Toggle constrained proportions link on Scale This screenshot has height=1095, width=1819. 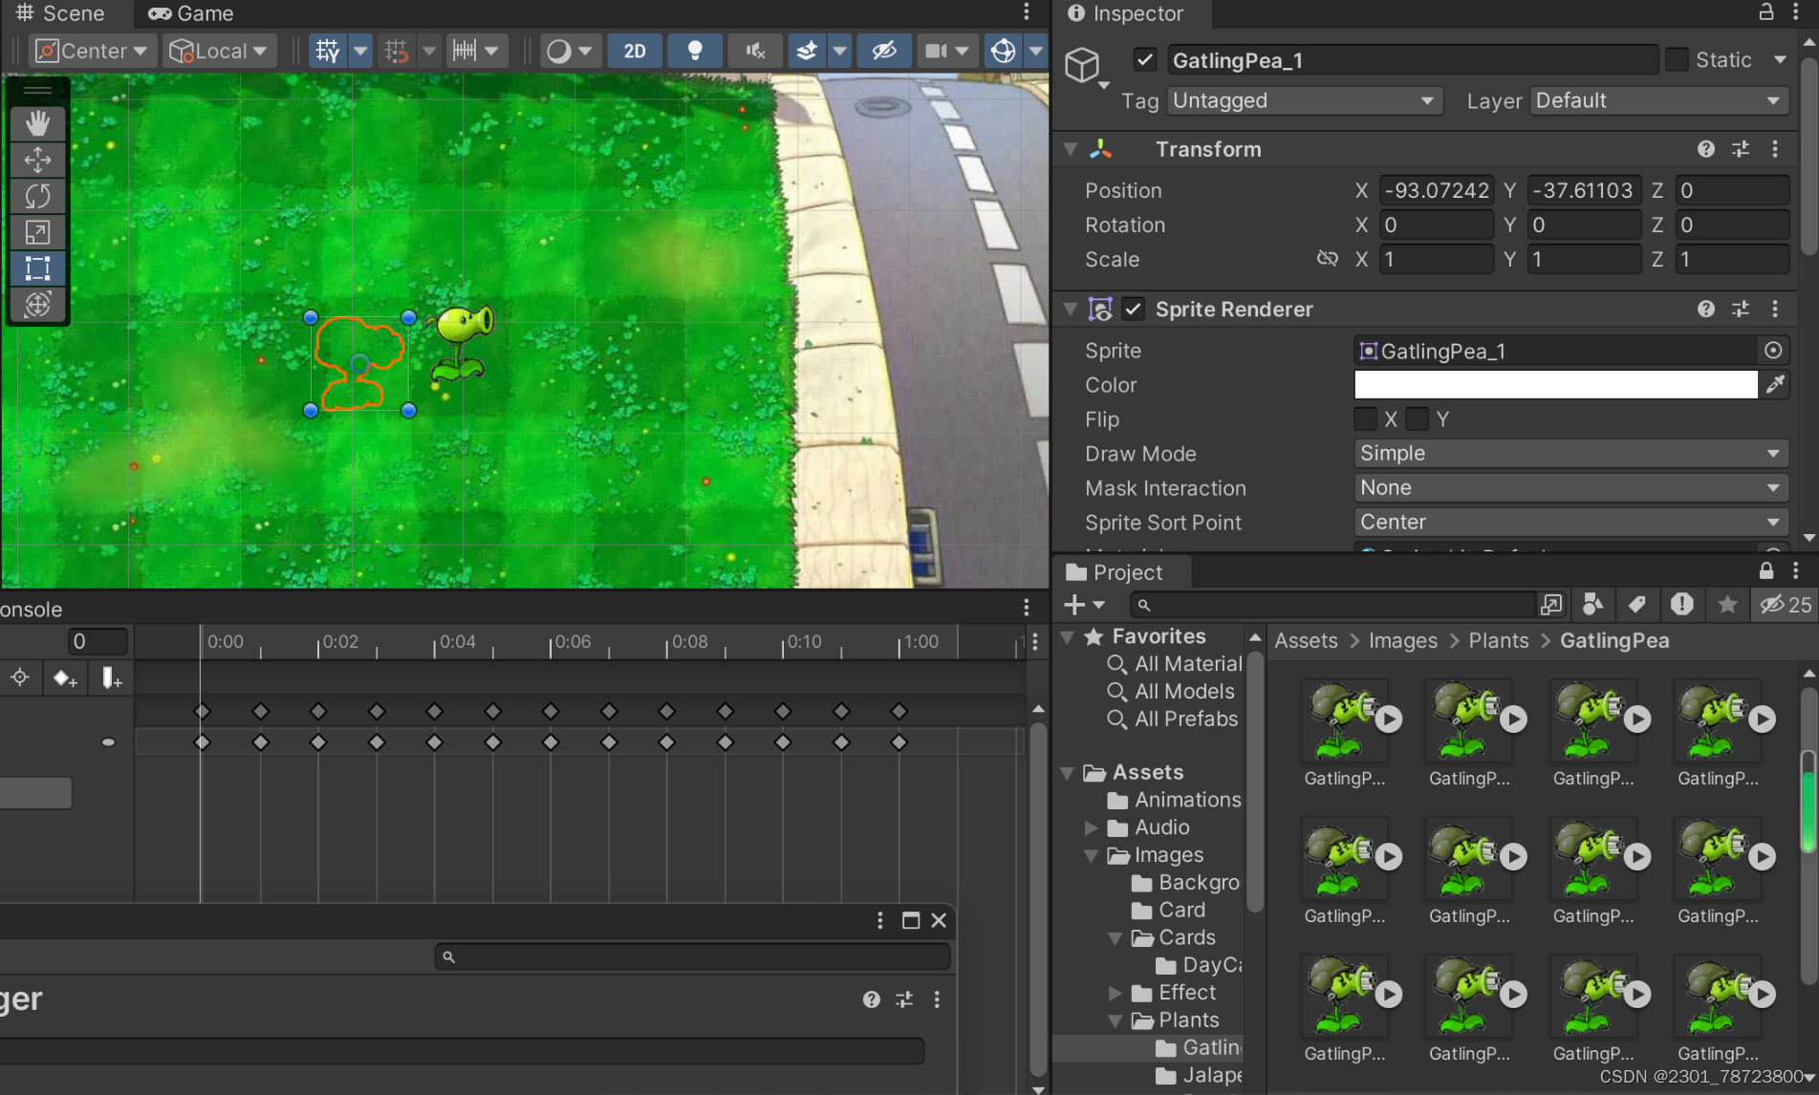click(1327, 259)
